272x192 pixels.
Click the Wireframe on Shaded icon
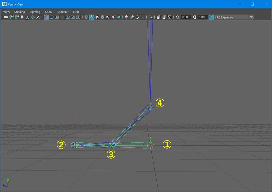(103, 17)
